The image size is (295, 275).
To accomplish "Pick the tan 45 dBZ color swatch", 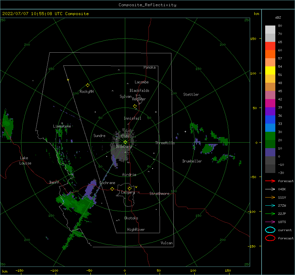I will [270, 87].
